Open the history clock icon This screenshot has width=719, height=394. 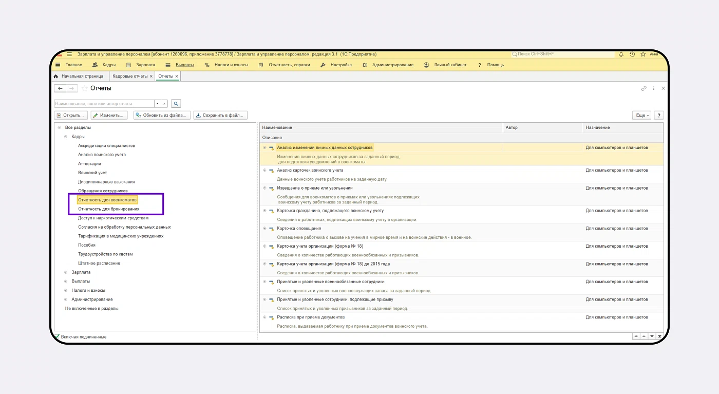coord(632,54)
